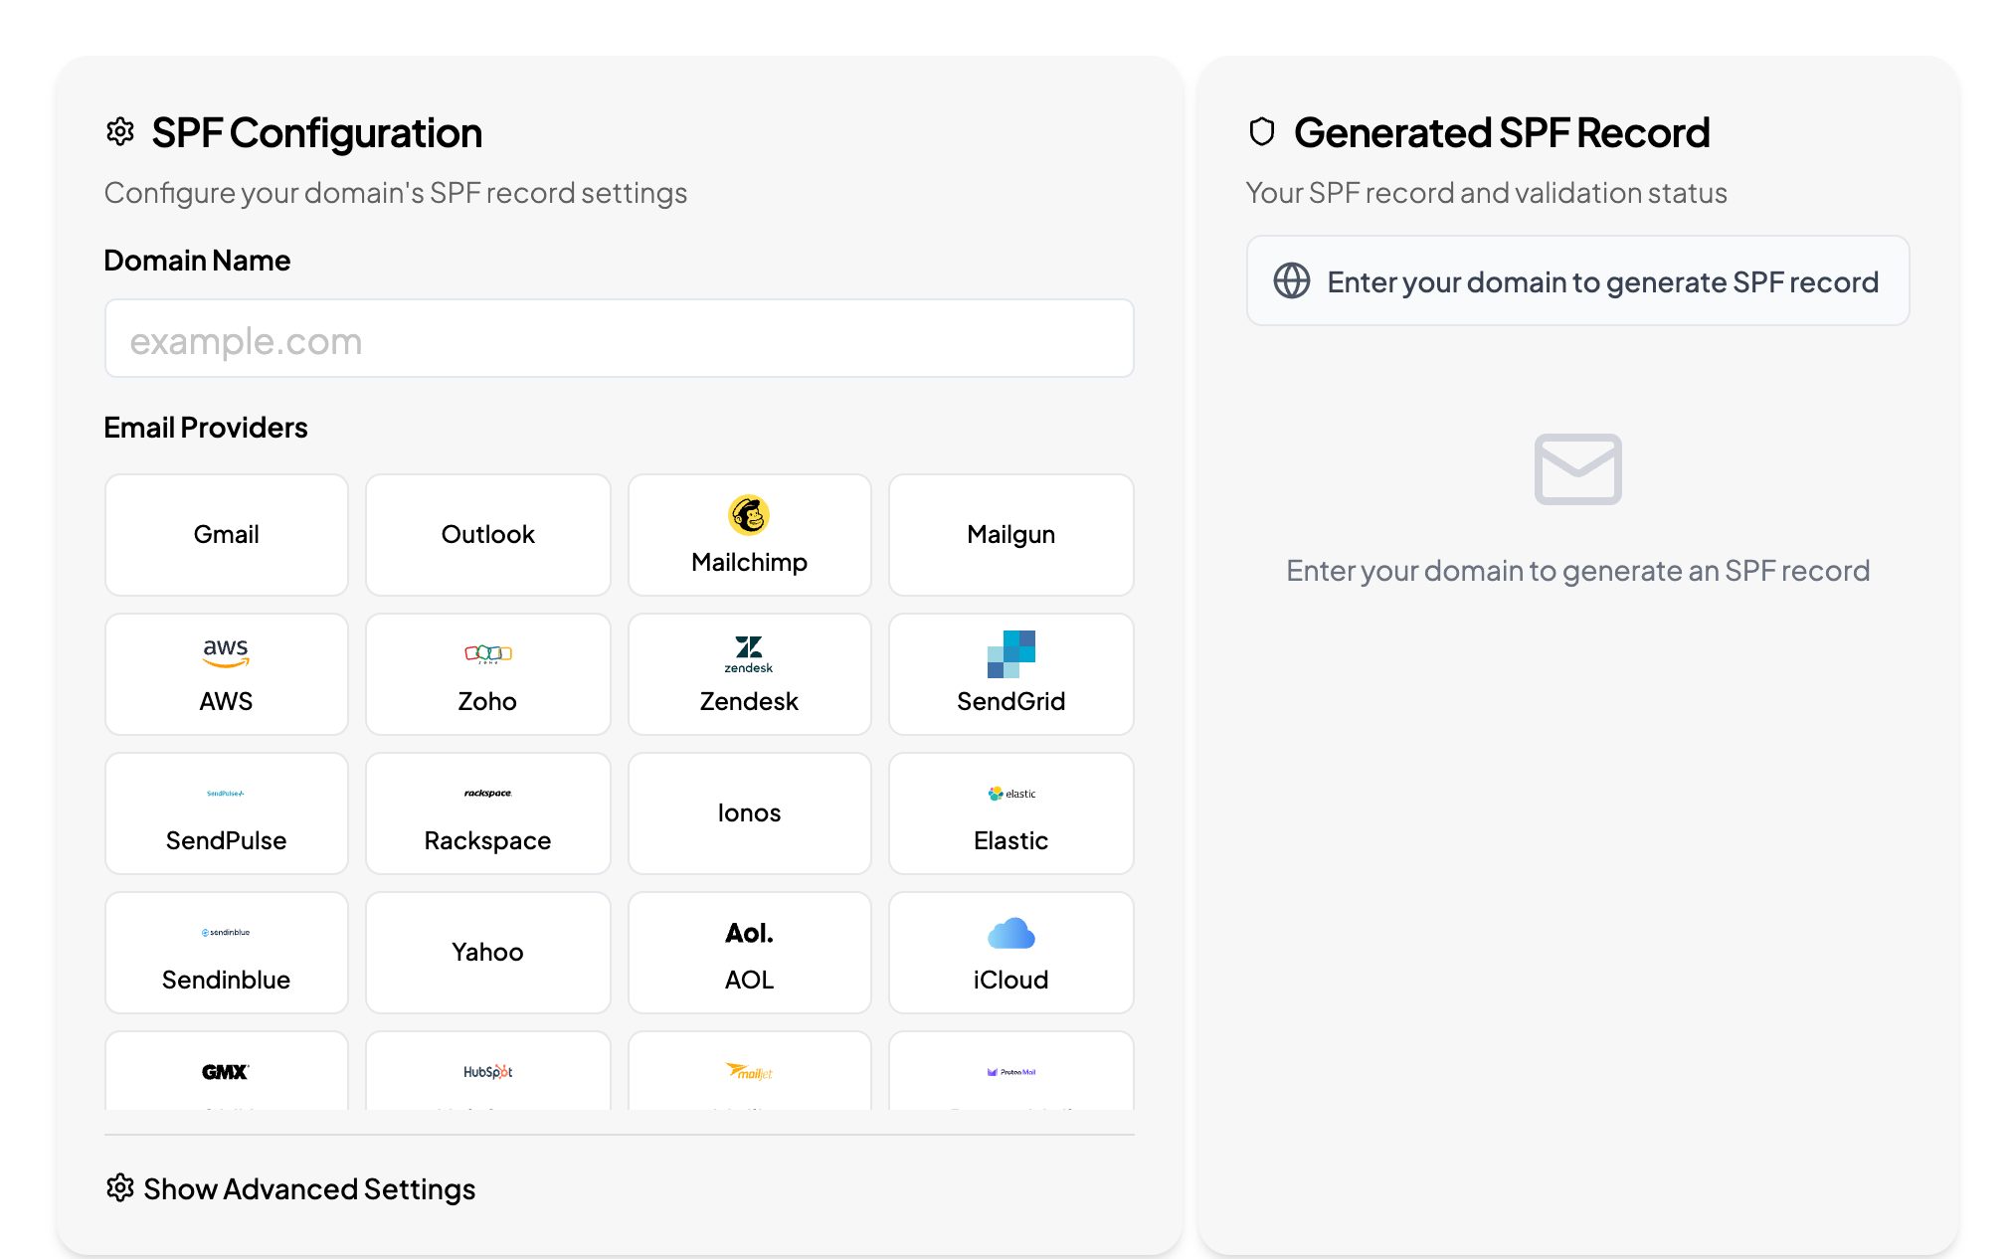This screenshot has width=2013, height=1259.
Task: Click the AWS logo icon
Action: tap(226, 653)
